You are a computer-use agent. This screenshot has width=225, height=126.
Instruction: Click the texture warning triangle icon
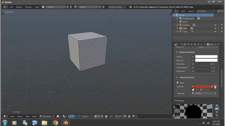pyautogui.click(x=212, y=86)
